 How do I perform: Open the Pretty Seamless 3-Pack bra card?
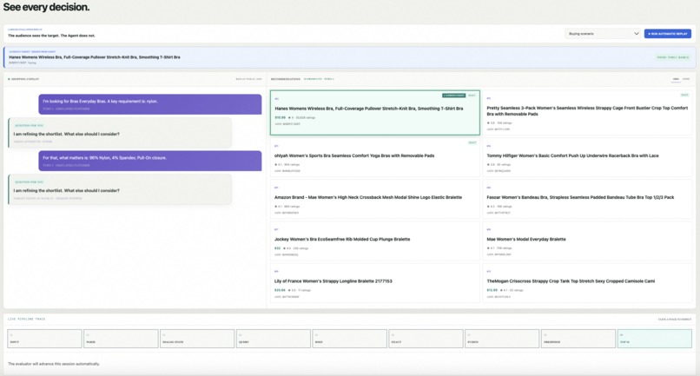coord(587,113)
